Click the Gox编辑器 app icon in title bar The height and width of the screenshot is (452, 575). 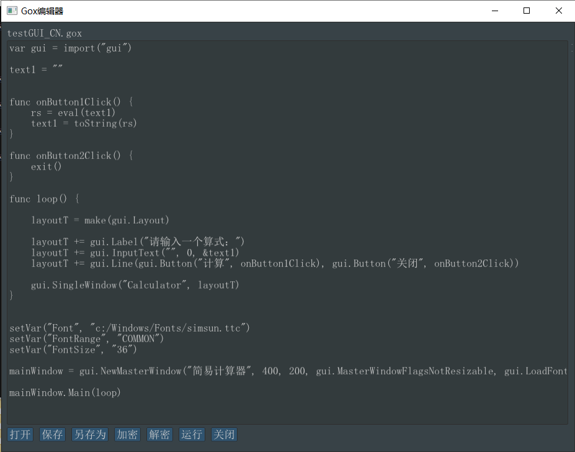[x=12, y=11]
